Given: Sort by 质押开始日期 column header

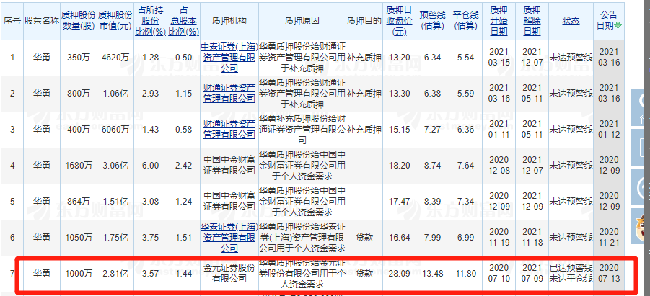Looking at the screenshot, I should pyautogui.click(x=499, y=21).
